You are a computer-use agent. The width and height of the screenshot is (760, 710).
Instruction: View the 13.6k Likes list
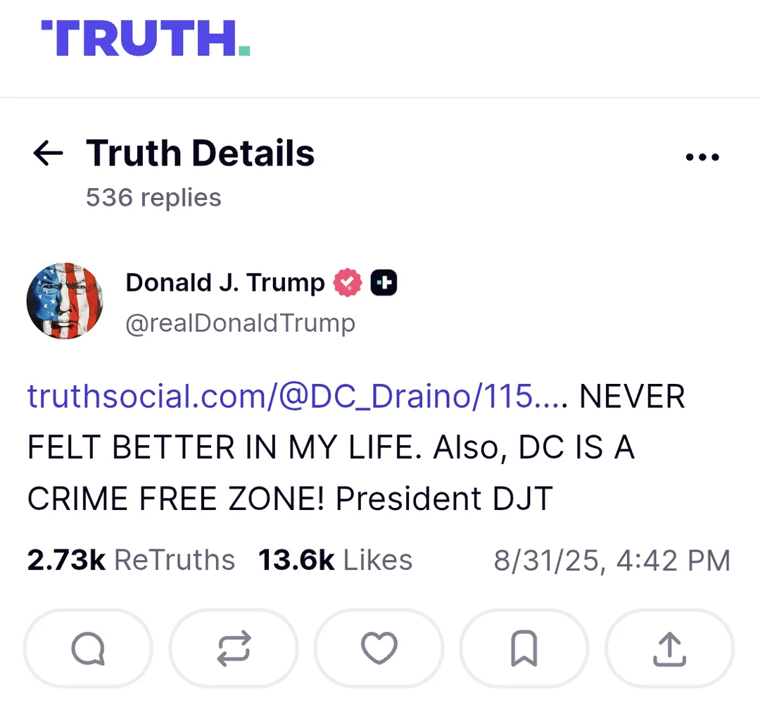point(335,561)
